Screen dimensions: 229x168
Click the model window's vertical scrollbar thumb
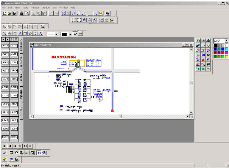(191, 82)
